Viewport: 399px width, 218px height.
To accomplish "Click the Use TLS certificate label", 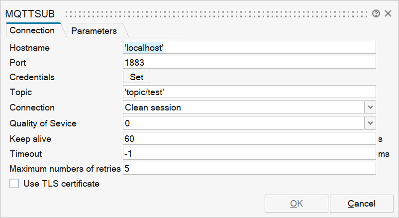I will pyautogui.click(x=62, y=184).
